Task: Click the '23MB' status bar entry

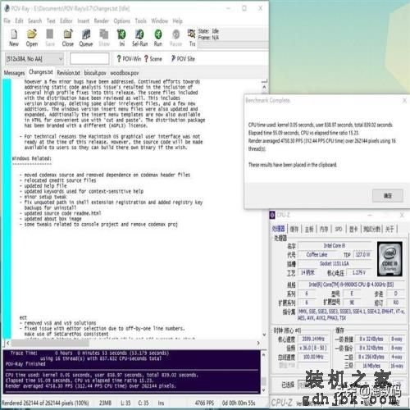Action: 105,403
